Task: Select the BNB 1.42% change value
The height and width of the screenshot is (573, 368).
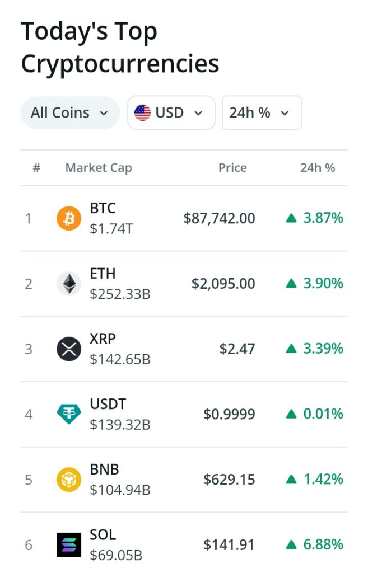Action: pyautogui.click(x=323, y=479)
